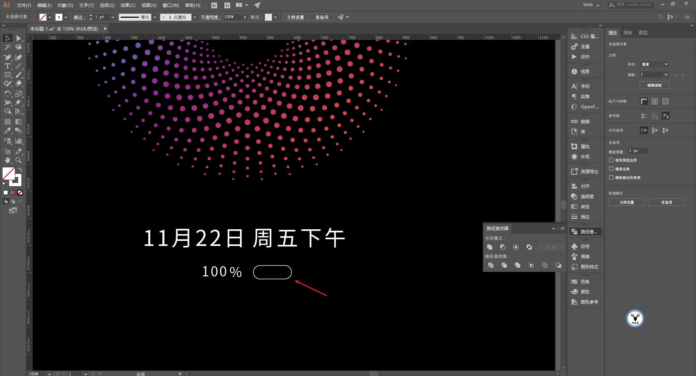Click the toolbar fill color swatch
The width and height of the screenshot is (696, 376).
(9, 174)
